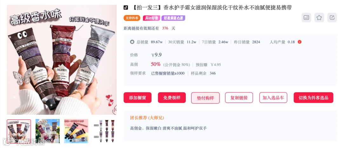Select the 抖in好物 pink tag
The image size is (343, 148).
(x=151, y=18)
